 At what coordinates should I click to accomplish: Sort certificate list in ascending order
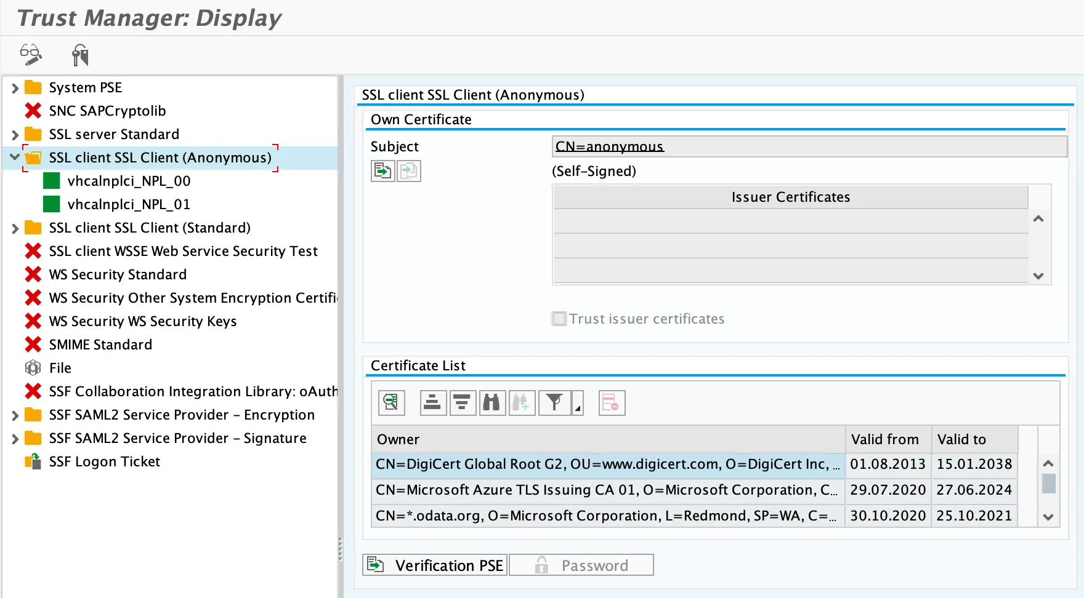(433, 403)
